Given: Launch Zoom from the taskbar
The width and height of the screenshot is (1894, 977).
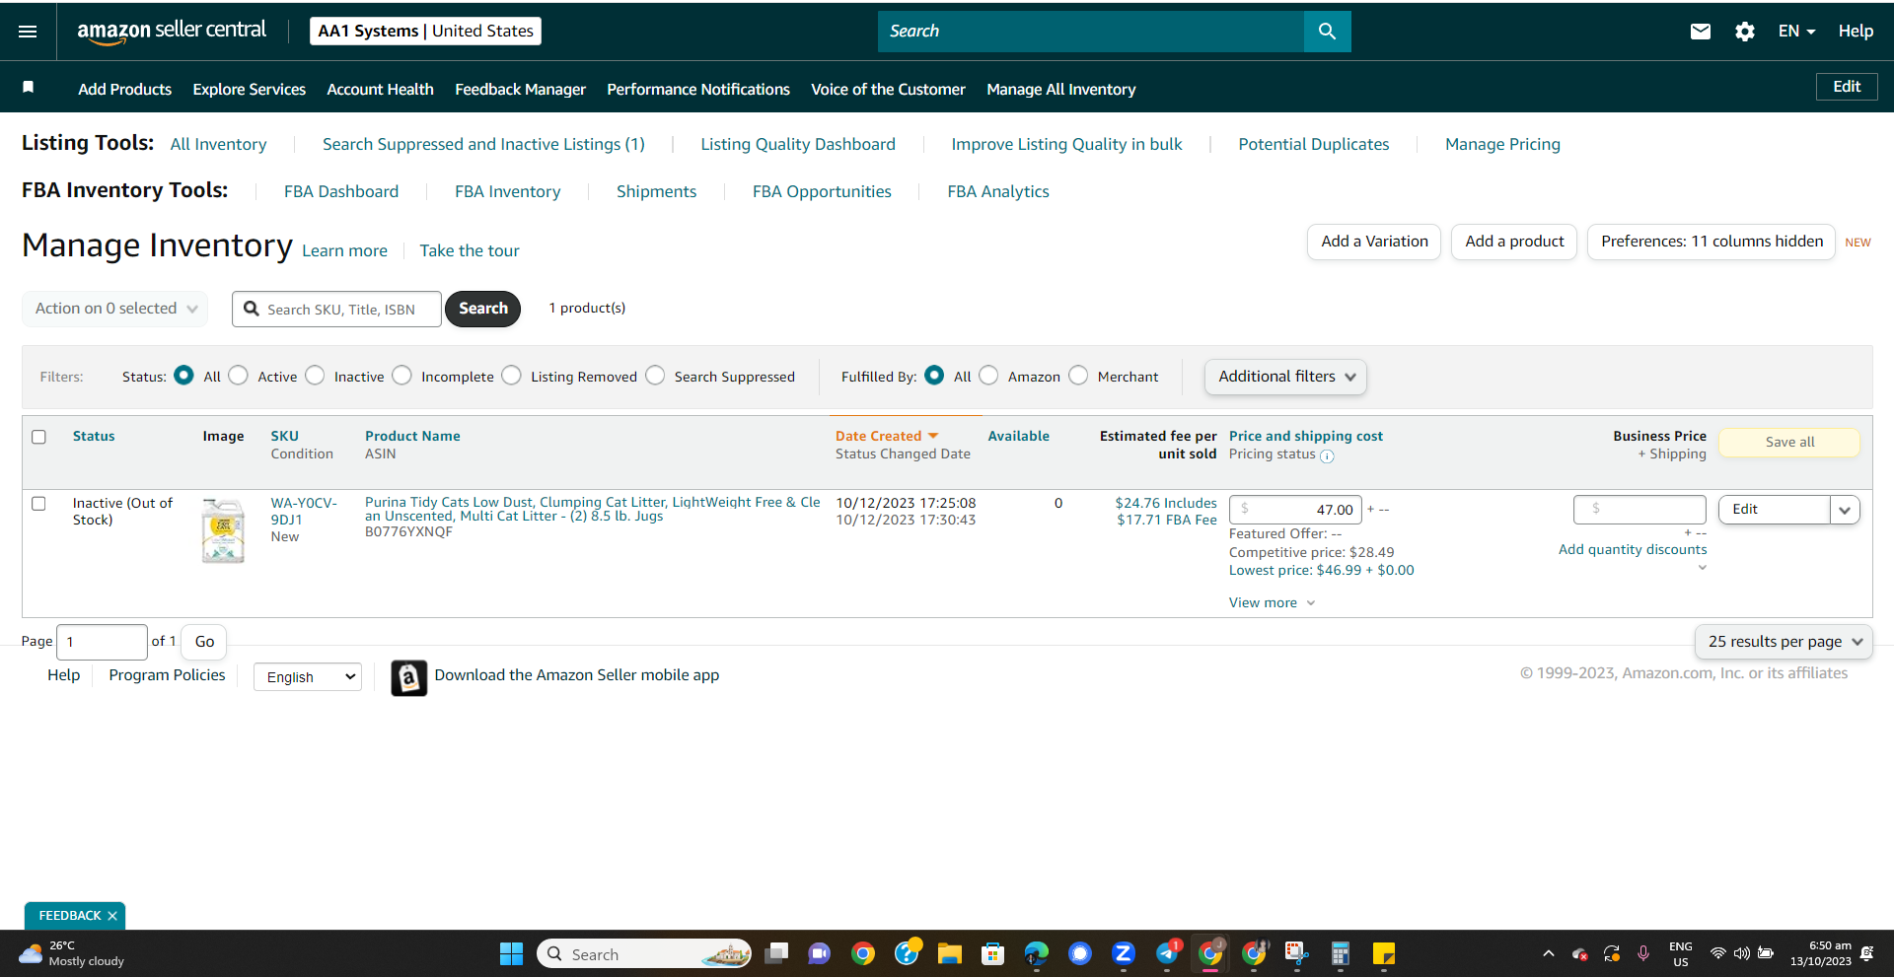Looking at the screenshot, I should [x=1123, y=953].
